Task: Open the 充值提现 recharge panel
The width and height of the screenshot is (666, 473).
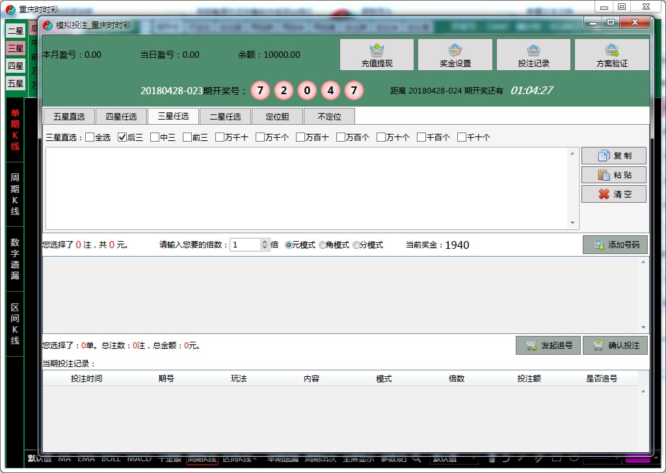Action: click(x=377, y=55)
